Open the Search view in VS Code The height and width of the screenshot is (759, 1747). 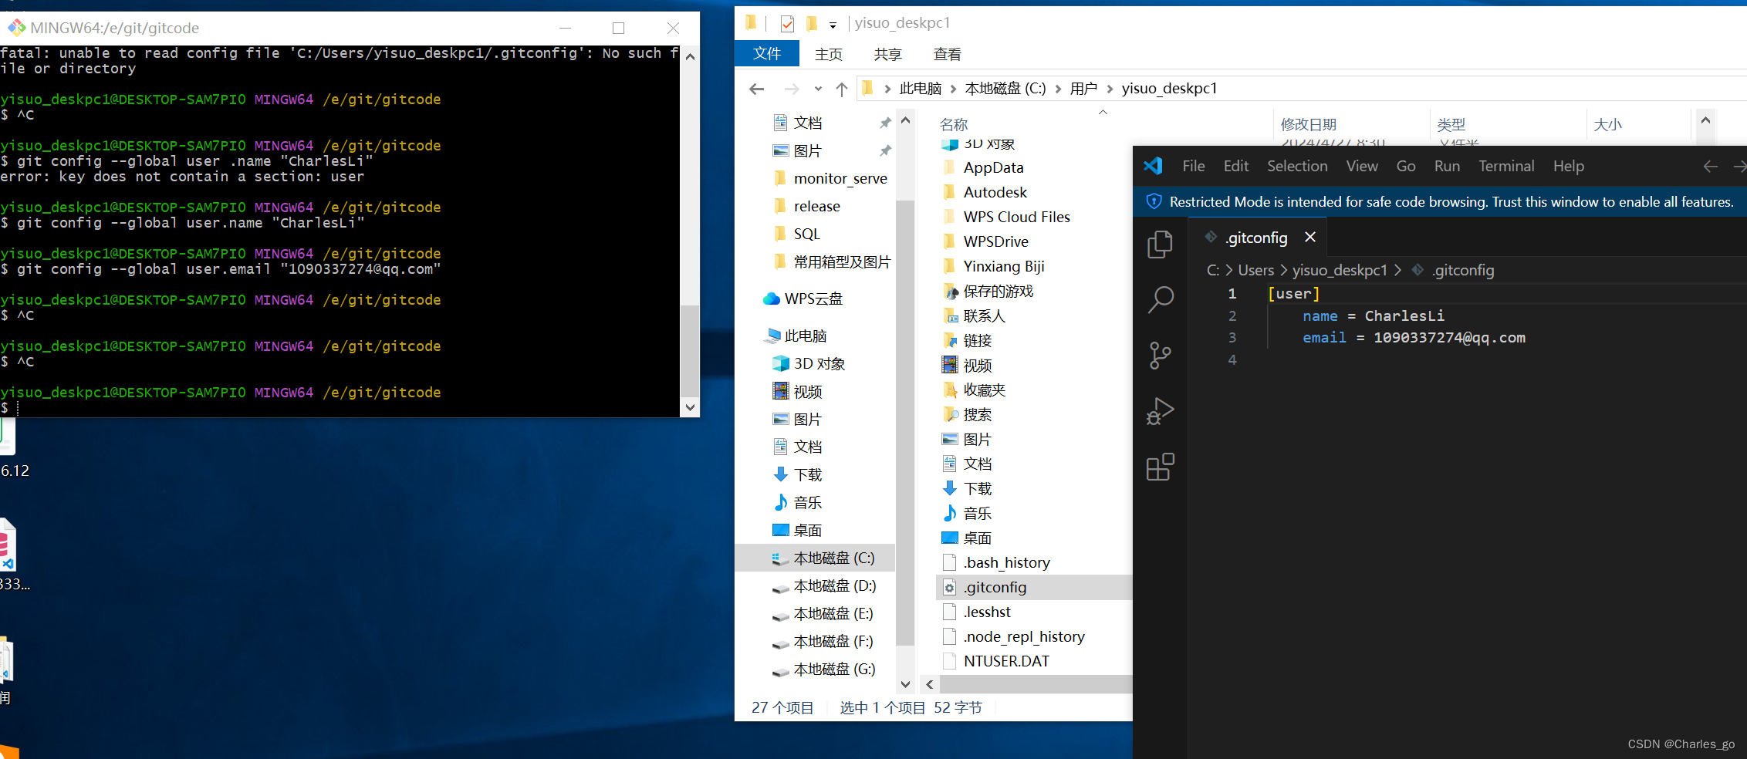(1160, 299)
